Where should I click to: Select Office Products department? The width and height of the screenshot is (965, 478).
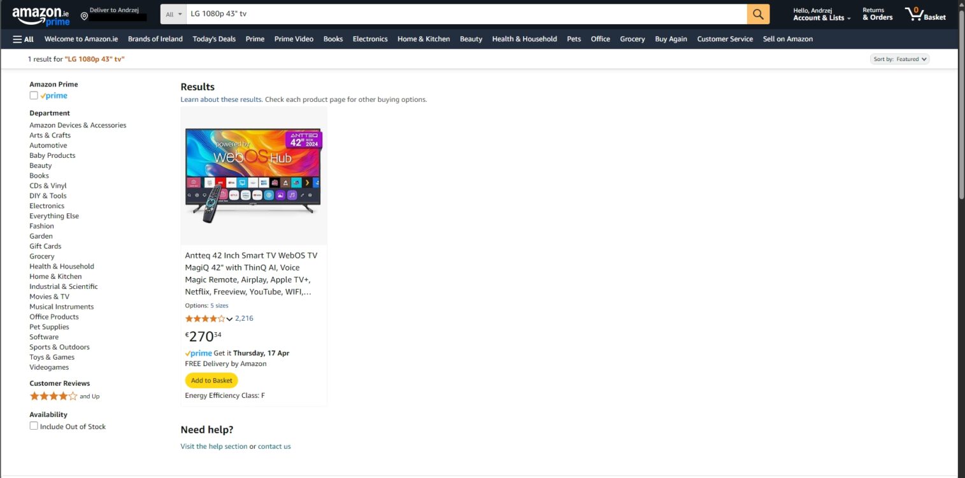pyautogui.click(x=54, y=317)
